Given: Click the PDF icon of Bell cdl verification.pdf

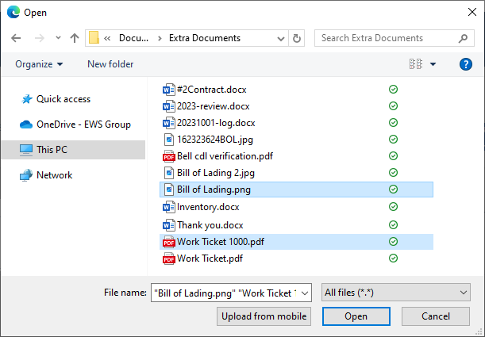Looking at the screenshot, I should 167,156.
